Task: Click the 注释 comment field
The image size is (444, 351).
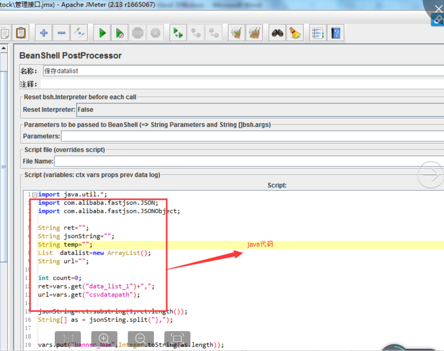Action: (242, 84)
